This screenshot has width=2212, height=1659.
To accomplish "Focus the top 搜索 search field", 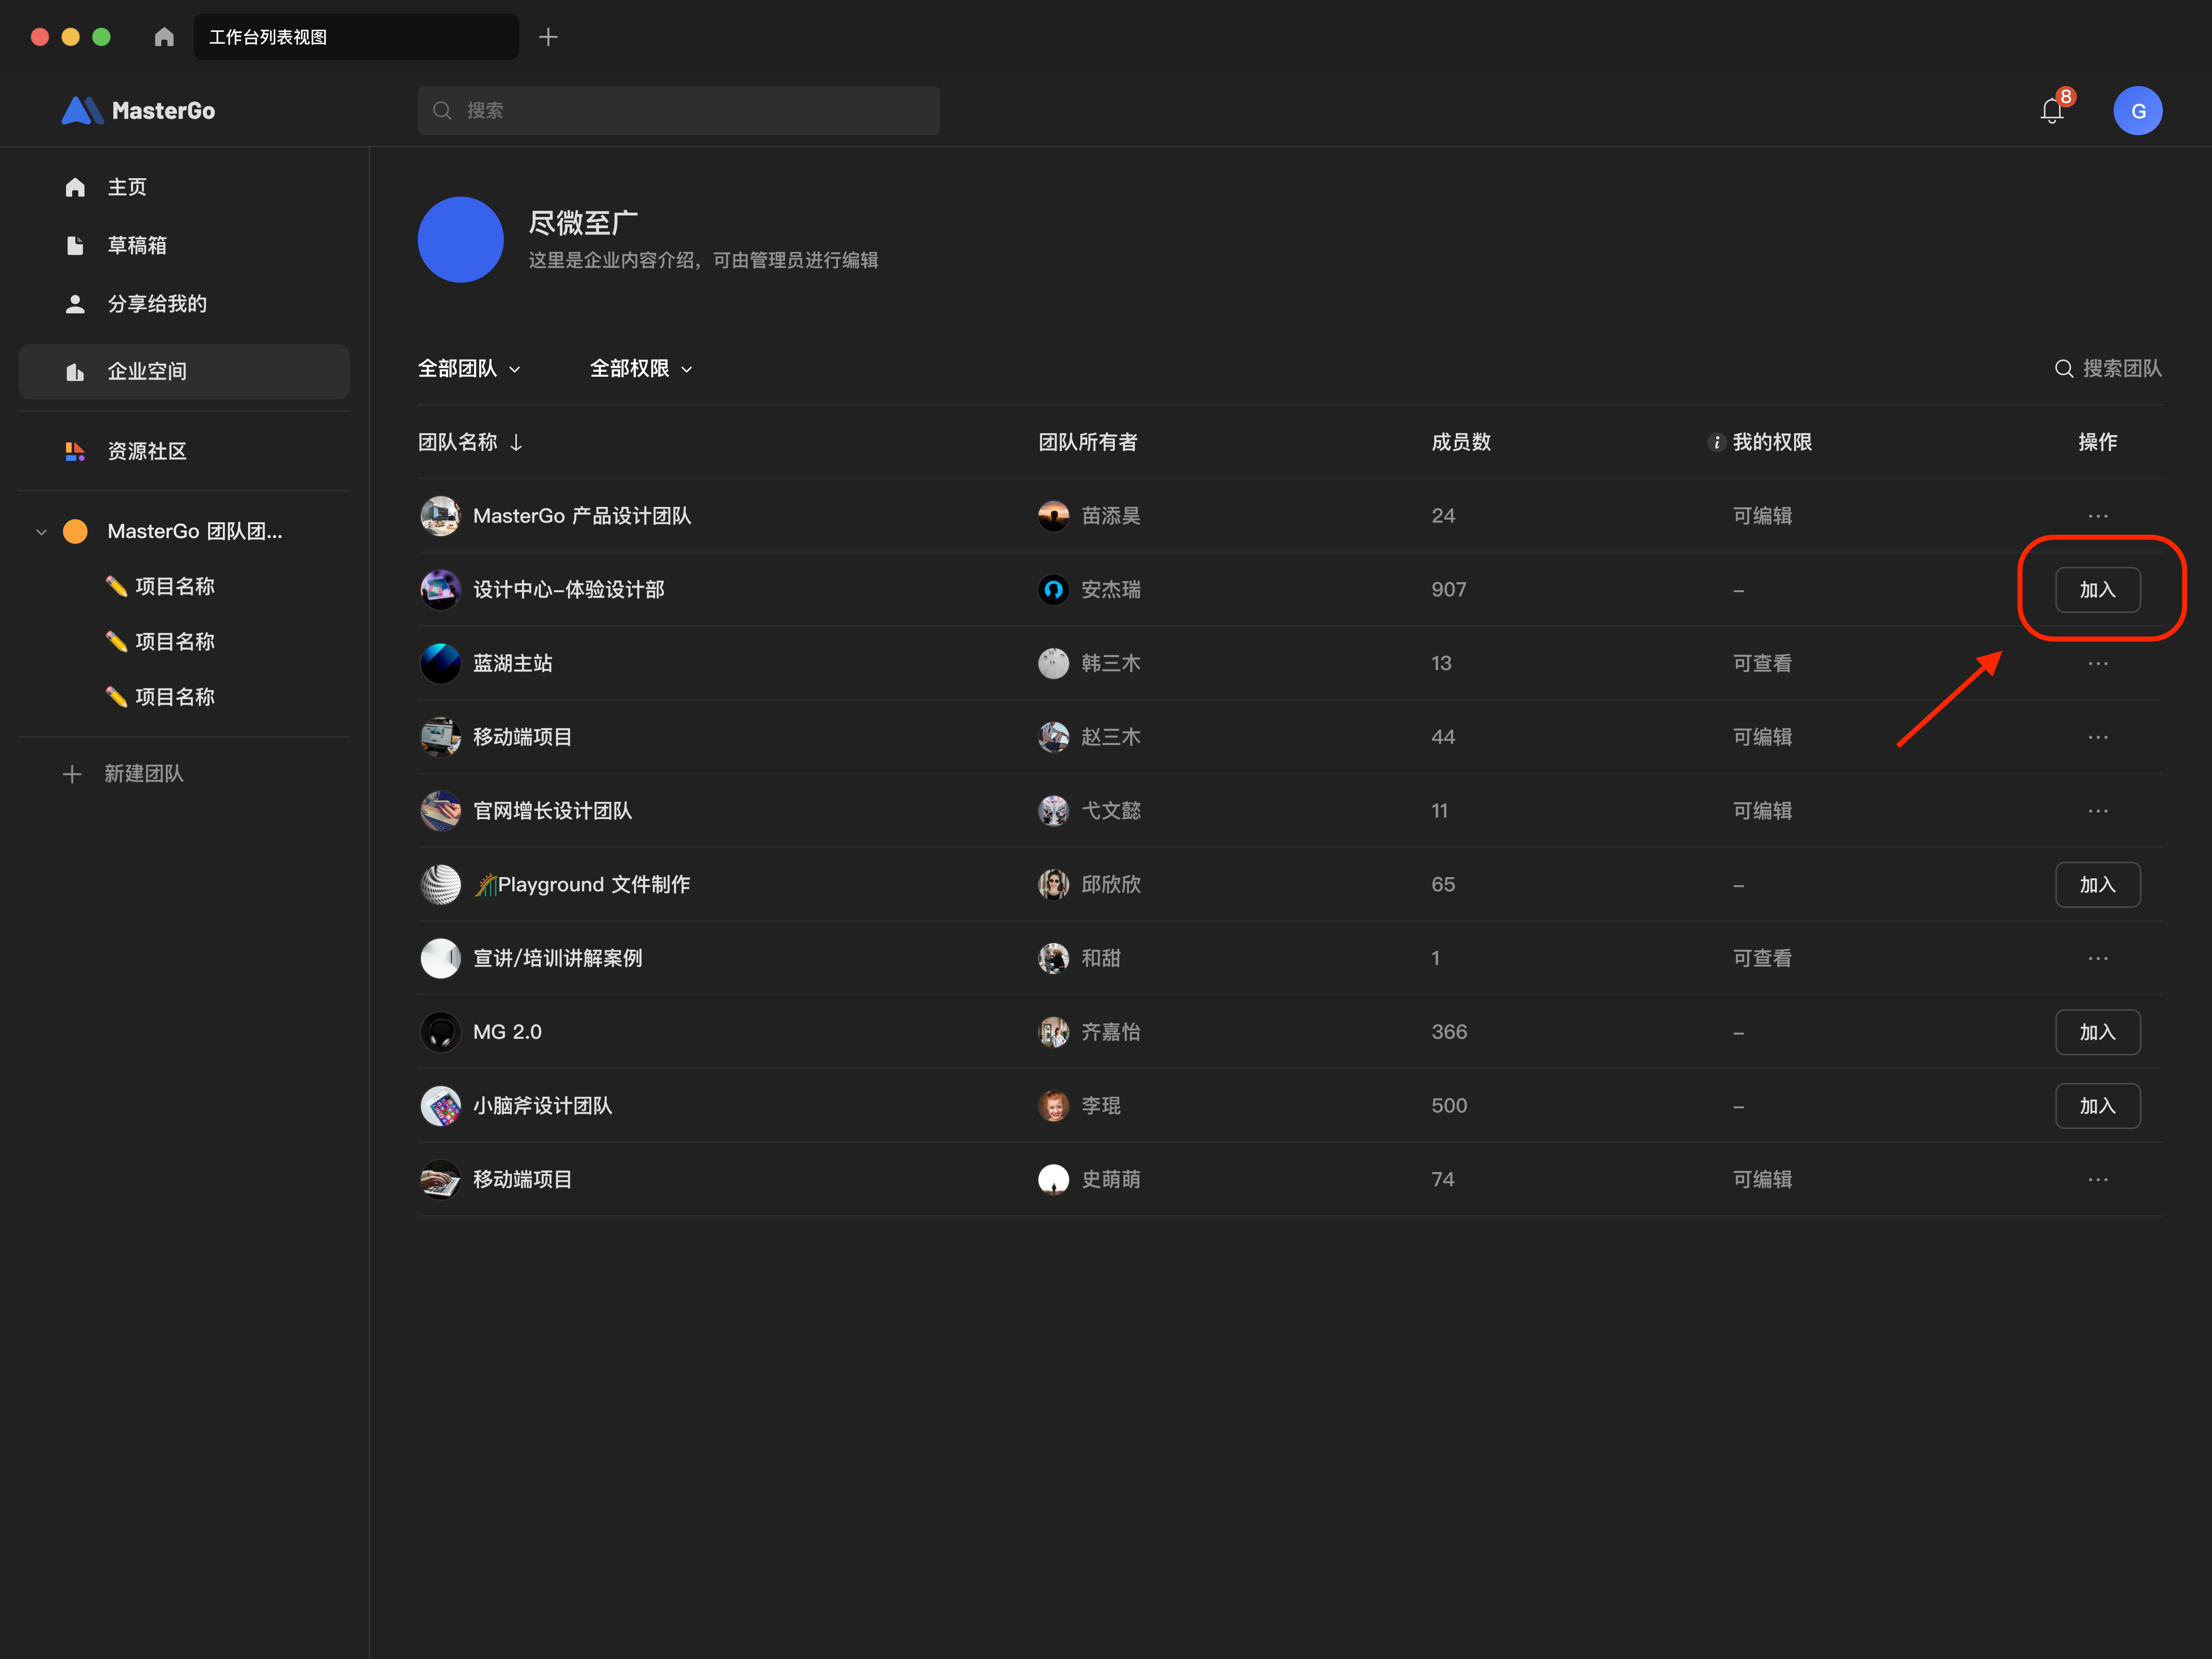I will point(679,111).
